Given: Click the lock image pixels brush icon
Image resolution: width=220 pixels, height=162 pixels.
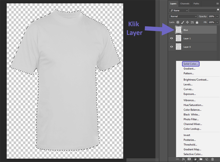Looking at the screenshot, I should [x=182, y=22].
